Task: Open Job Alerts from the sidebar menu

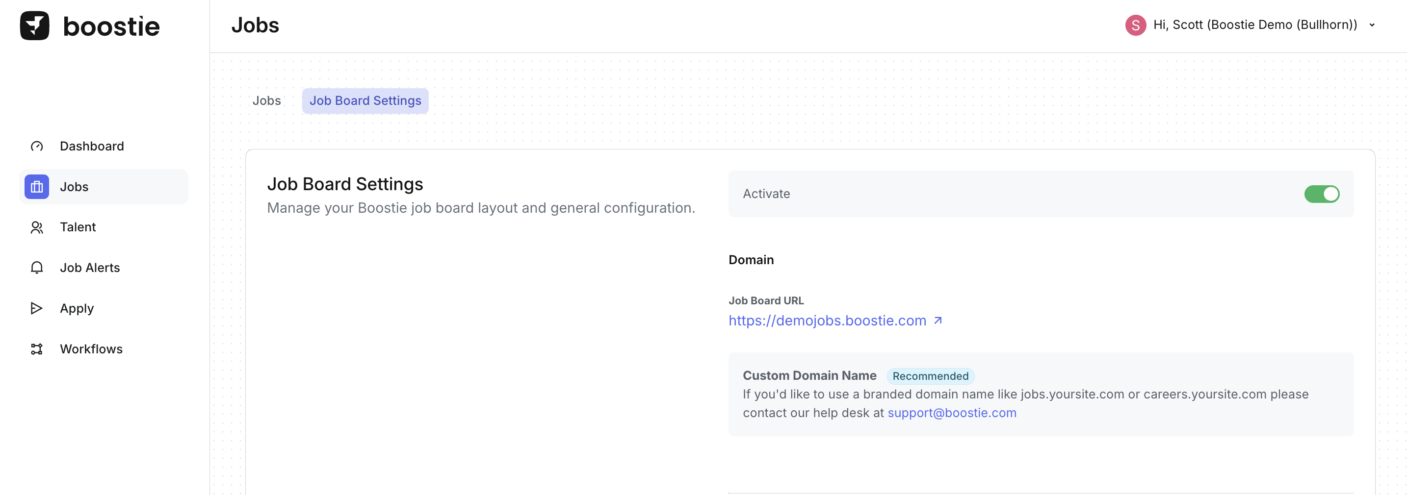Action: (90, 268)
